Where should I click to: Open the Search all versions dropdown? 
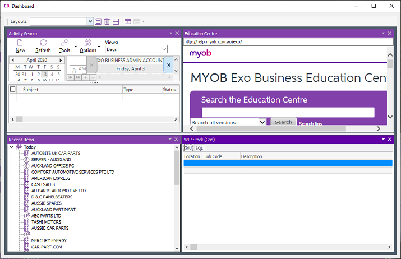(262, 122)
